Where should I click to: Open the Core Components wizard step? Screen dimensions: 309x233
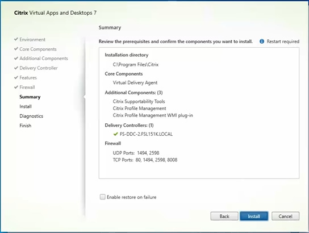(38, 49)
